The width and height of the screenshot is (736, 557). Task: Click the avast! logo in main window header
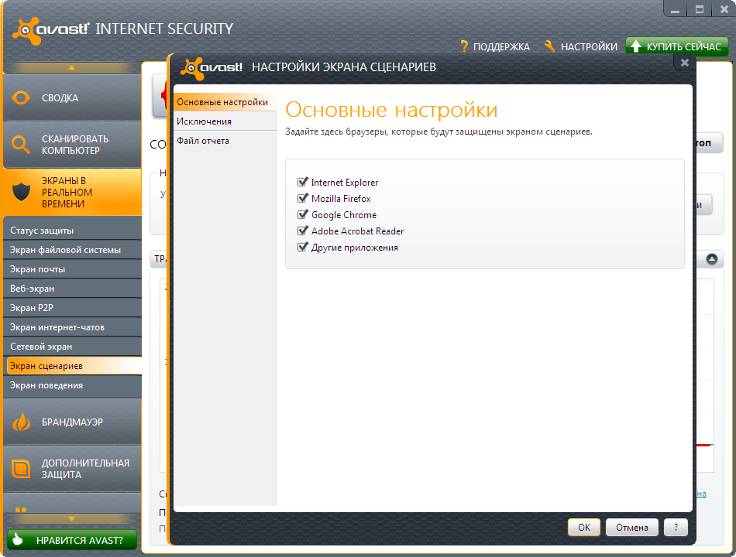50,29
